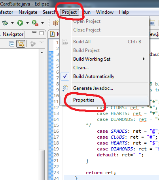Toggle the Build Automatically checkmark
This screenshot has height=180, width=159.
pyautogui.click(x=65, y=76)
